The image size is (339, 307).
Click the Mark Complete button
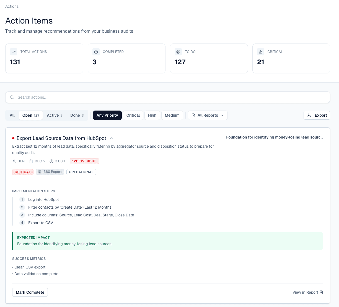click(30, 292)
